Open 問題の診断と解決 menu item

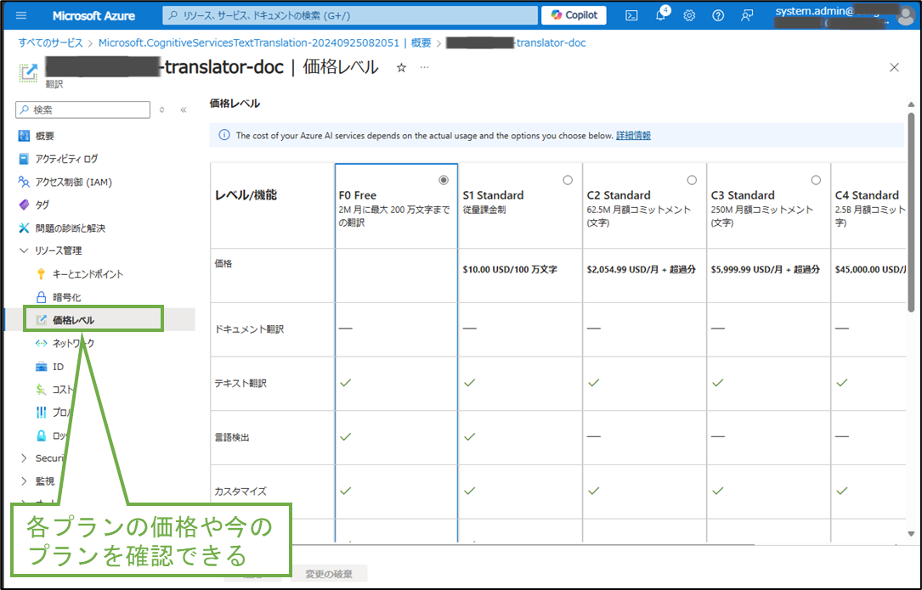coord(62,228)
